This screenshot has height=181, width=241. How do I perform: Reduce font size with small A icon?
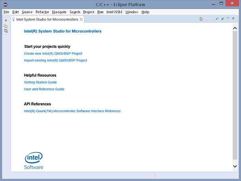(x=217, y=19)
